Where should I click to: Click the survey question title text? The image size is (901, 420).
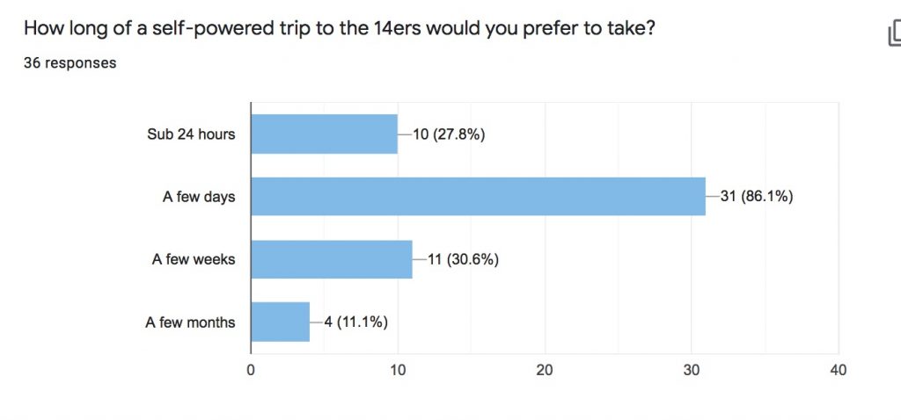click(339, 28)
